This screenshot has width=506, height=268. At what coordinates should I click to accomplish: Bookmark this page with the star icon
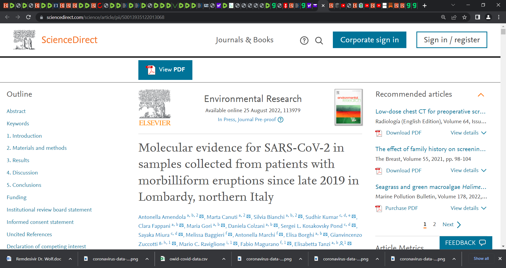[464, 17]
